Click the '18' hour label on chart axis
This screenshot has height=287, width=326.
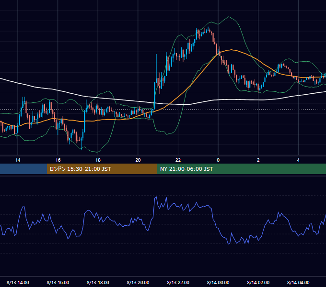[98, 160]
